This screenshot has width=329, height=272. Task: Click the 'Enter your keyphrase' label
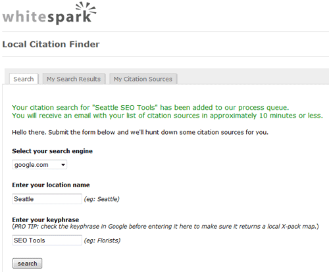point(45,219)
